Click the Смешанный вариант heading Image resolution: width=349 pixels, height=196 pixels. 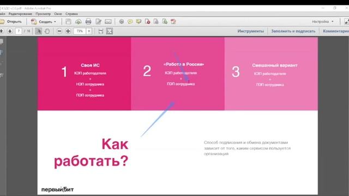[275, 65]
